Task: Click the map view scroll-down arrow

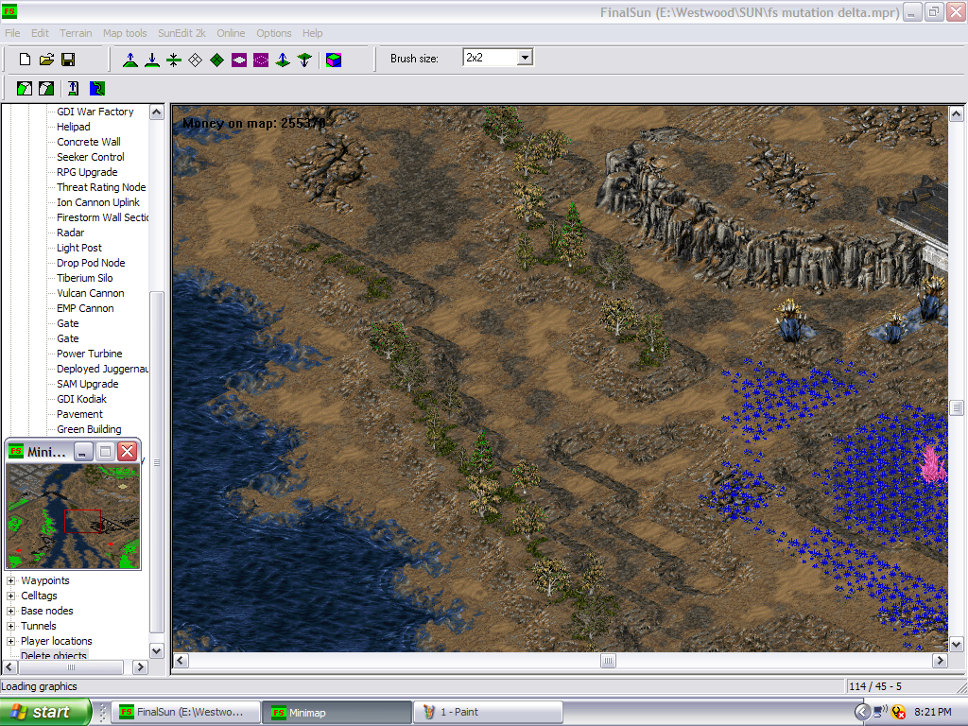Action: click(957, 645)
